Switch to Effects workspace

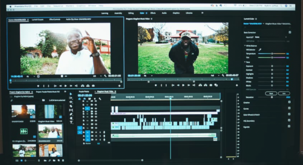coord(153,13)
